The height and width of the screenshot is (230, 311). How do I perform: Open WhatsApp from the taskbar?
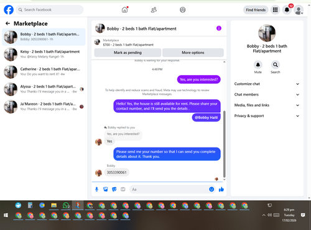click(66, 205)
